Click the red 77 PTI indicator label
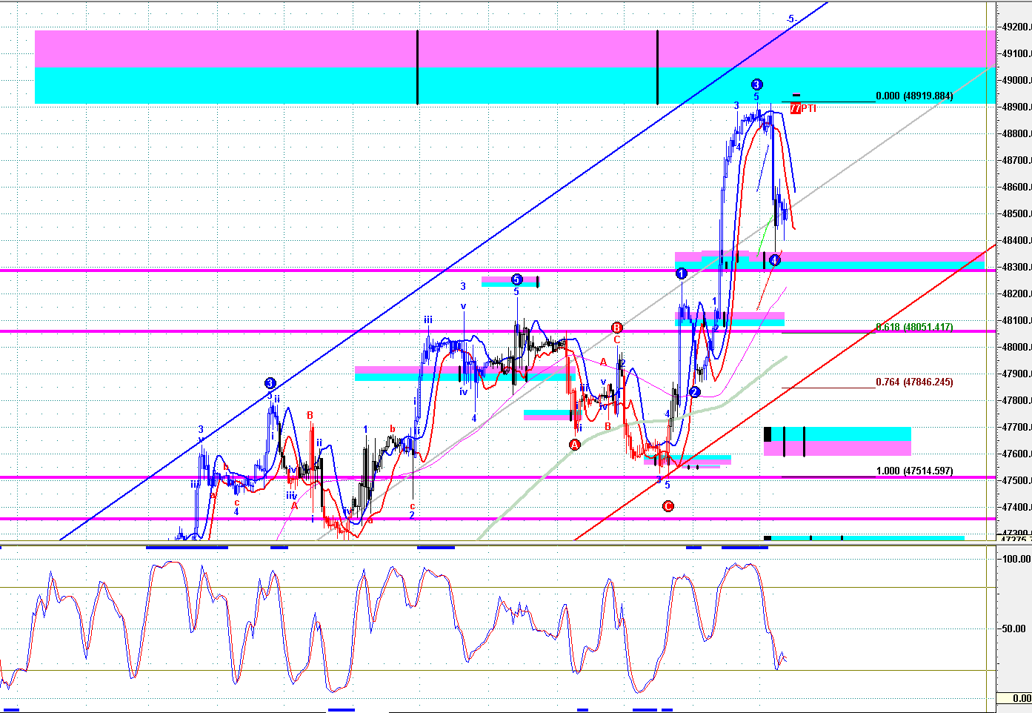The image size is (1032, 713). point(803,108)
